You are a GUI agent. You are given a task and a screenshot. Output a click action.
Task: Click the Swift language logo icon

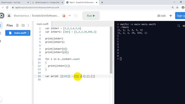pyautogui.click(x=64, y=16)
